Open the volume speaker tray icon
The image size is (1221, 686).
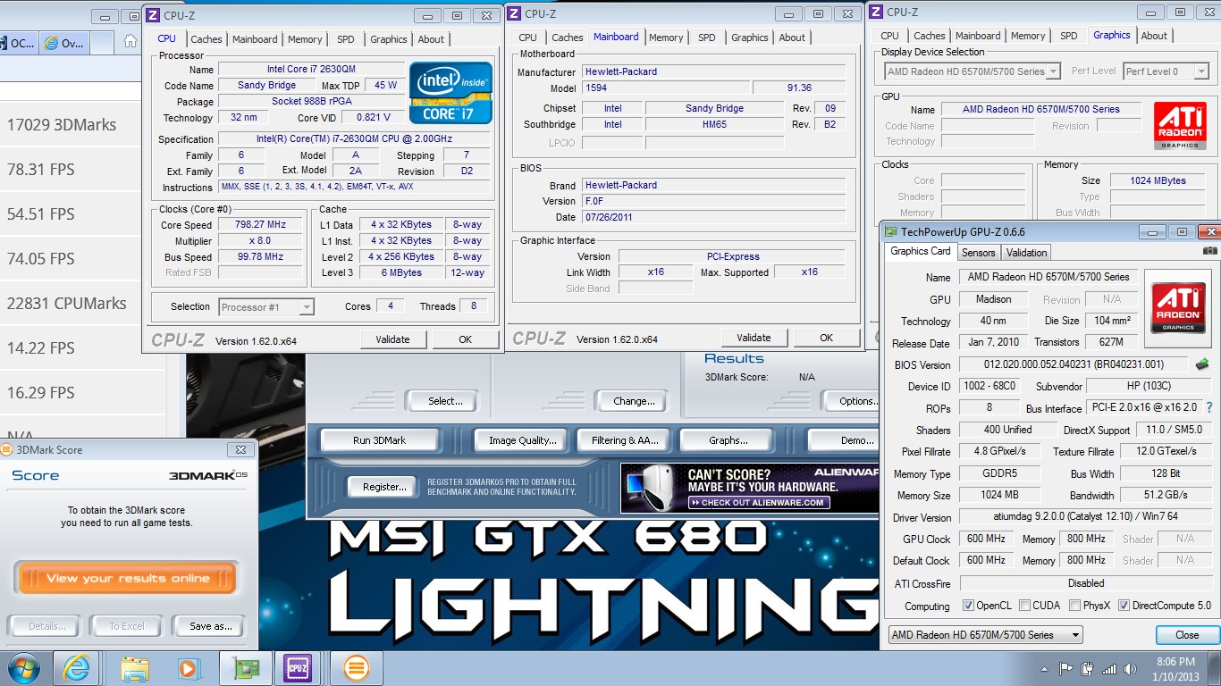tap(1130, 668)
